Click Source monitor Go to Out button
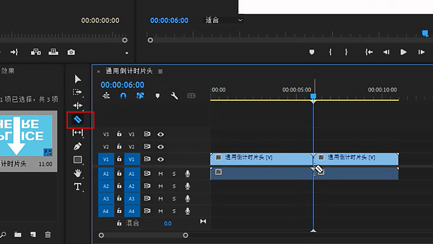 point(14,52)
